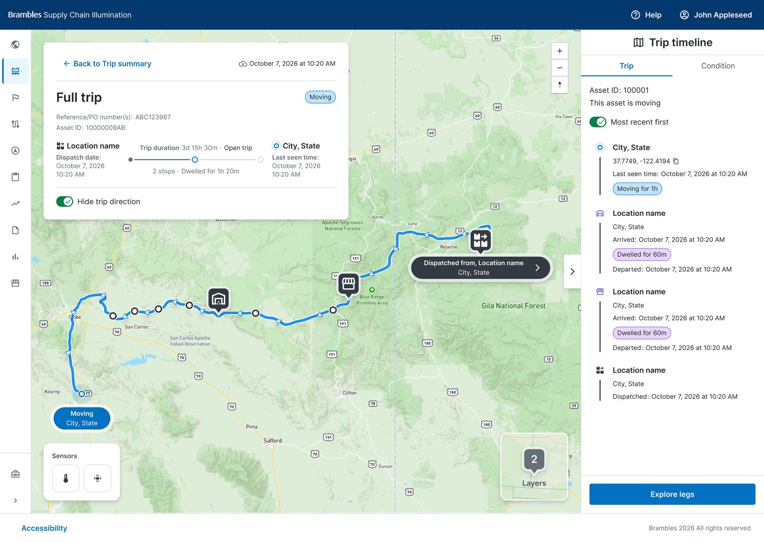Open the globe overview icon in sidebar
Screen dimensions: 764x543
click(x=15, y=44)
